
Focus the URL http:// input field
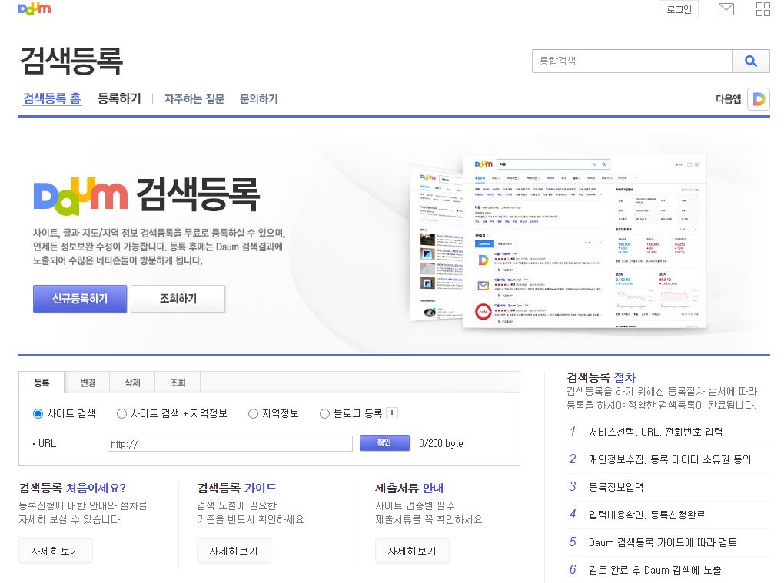click(x=230, y=444)
